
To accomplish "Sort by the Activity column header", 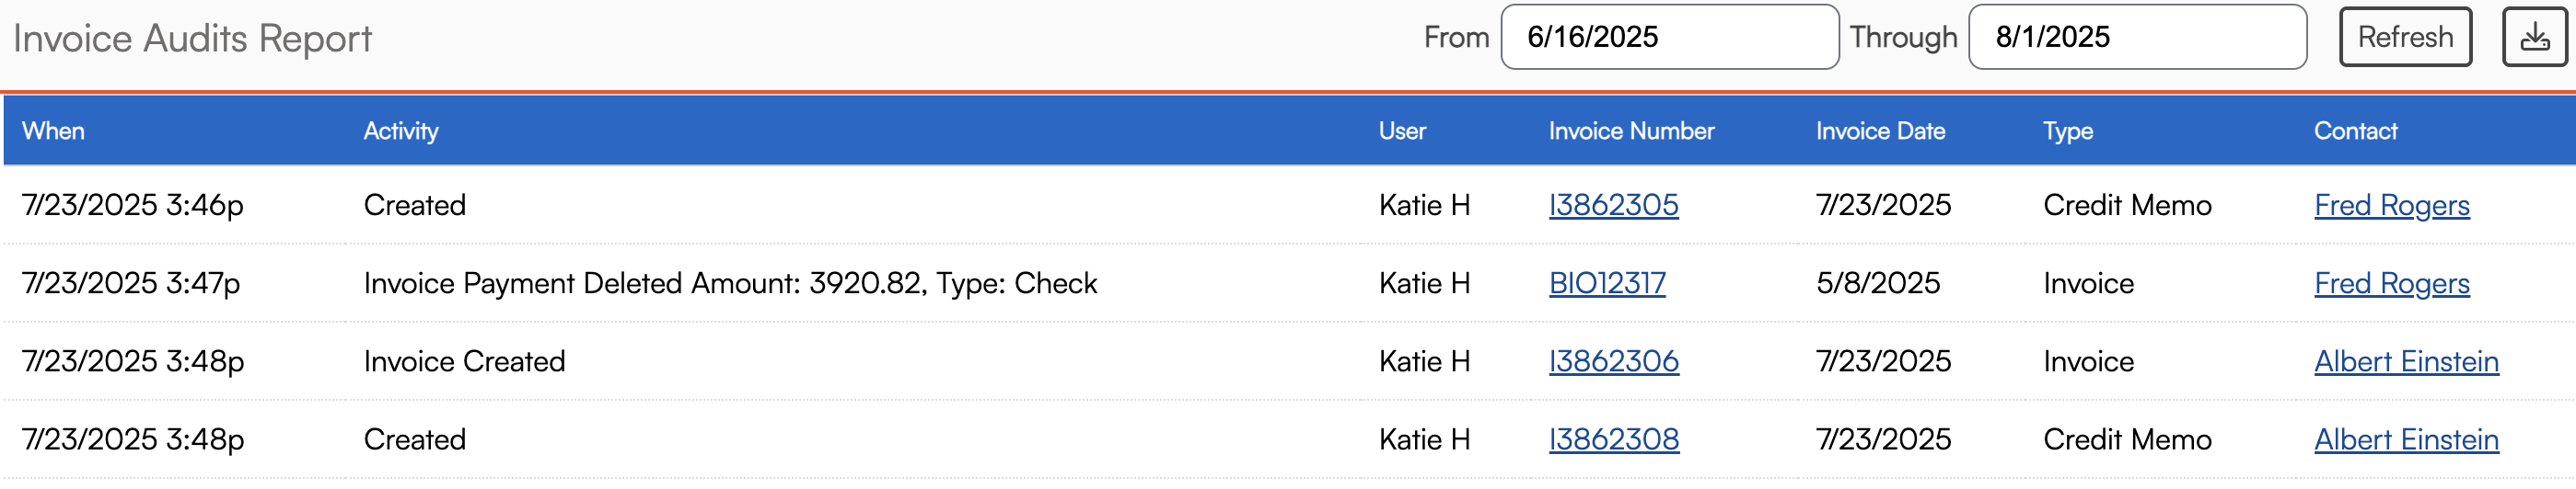I will click(401, 131).
